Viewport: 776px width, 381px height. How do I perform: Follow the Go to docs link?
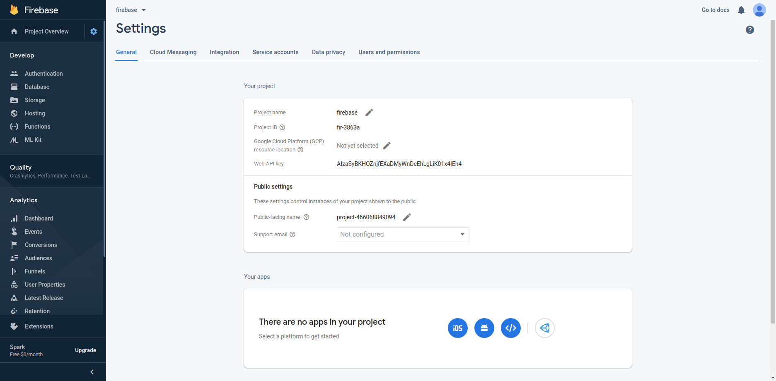tap(715, 10)
